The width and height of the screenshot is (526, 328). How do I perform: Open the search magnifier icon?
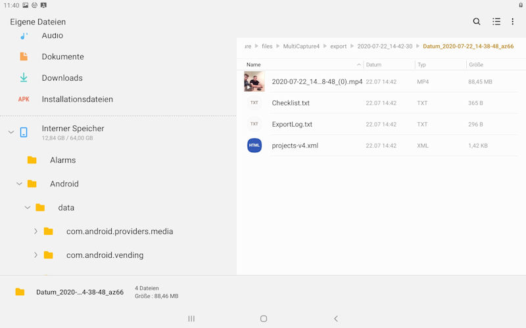[x=477, y=22]
